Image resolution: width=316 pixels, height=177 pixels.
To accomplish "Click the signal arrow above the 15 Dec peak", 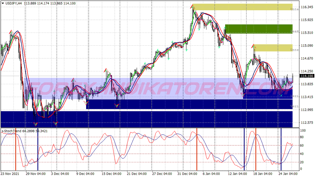I will [x=106, y=70].
